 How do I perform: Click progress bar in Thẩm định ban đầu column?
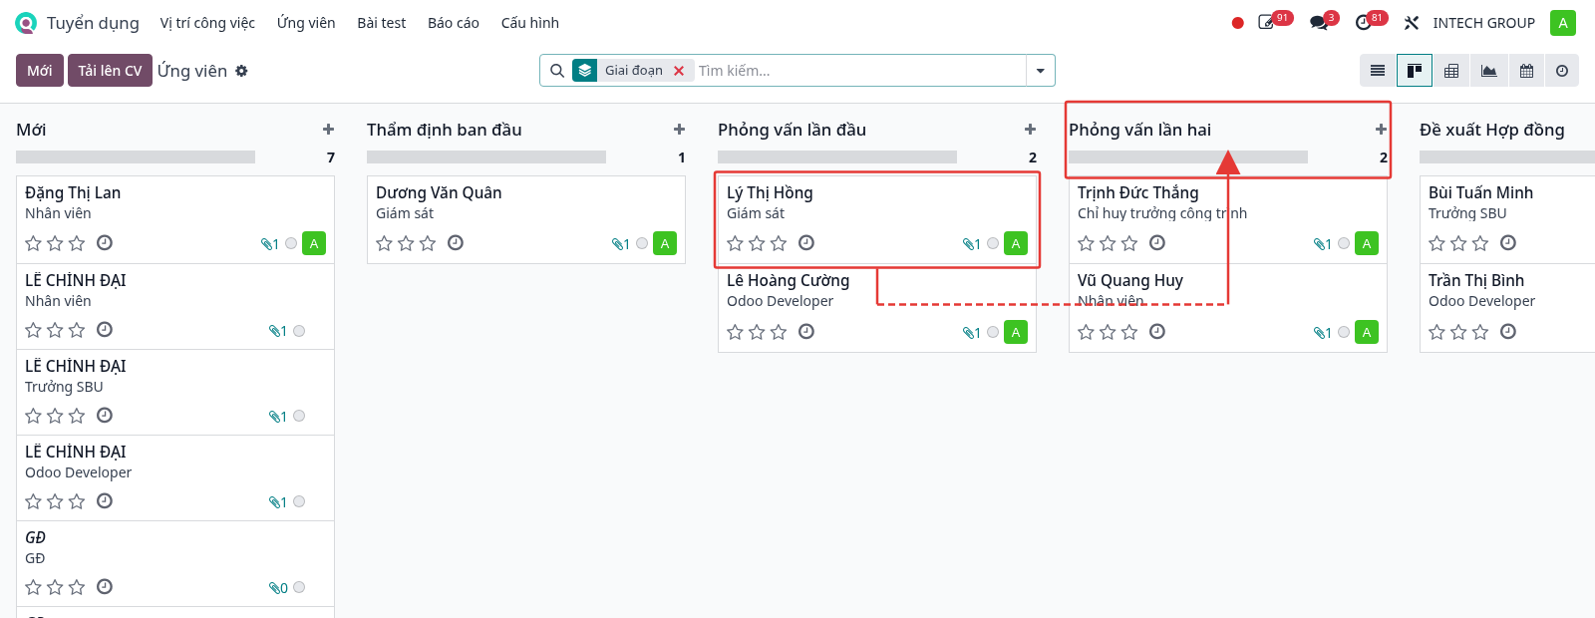486,157
